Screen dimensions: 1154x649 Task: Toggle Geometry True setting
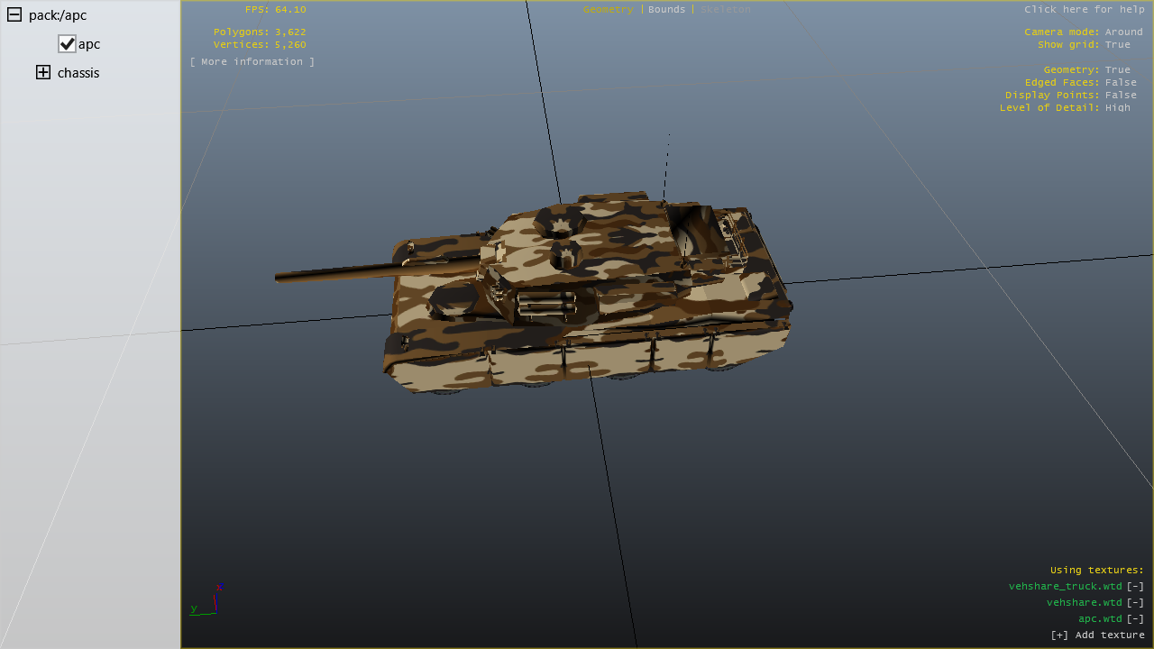click(x=1118, y=69)
